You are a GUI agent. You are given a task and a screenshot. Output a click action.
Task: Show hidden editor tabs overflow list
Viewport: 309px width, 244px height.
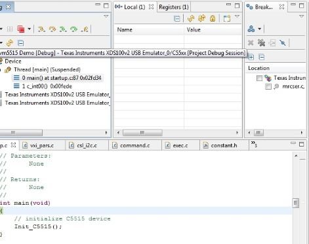tap(254, 144)
